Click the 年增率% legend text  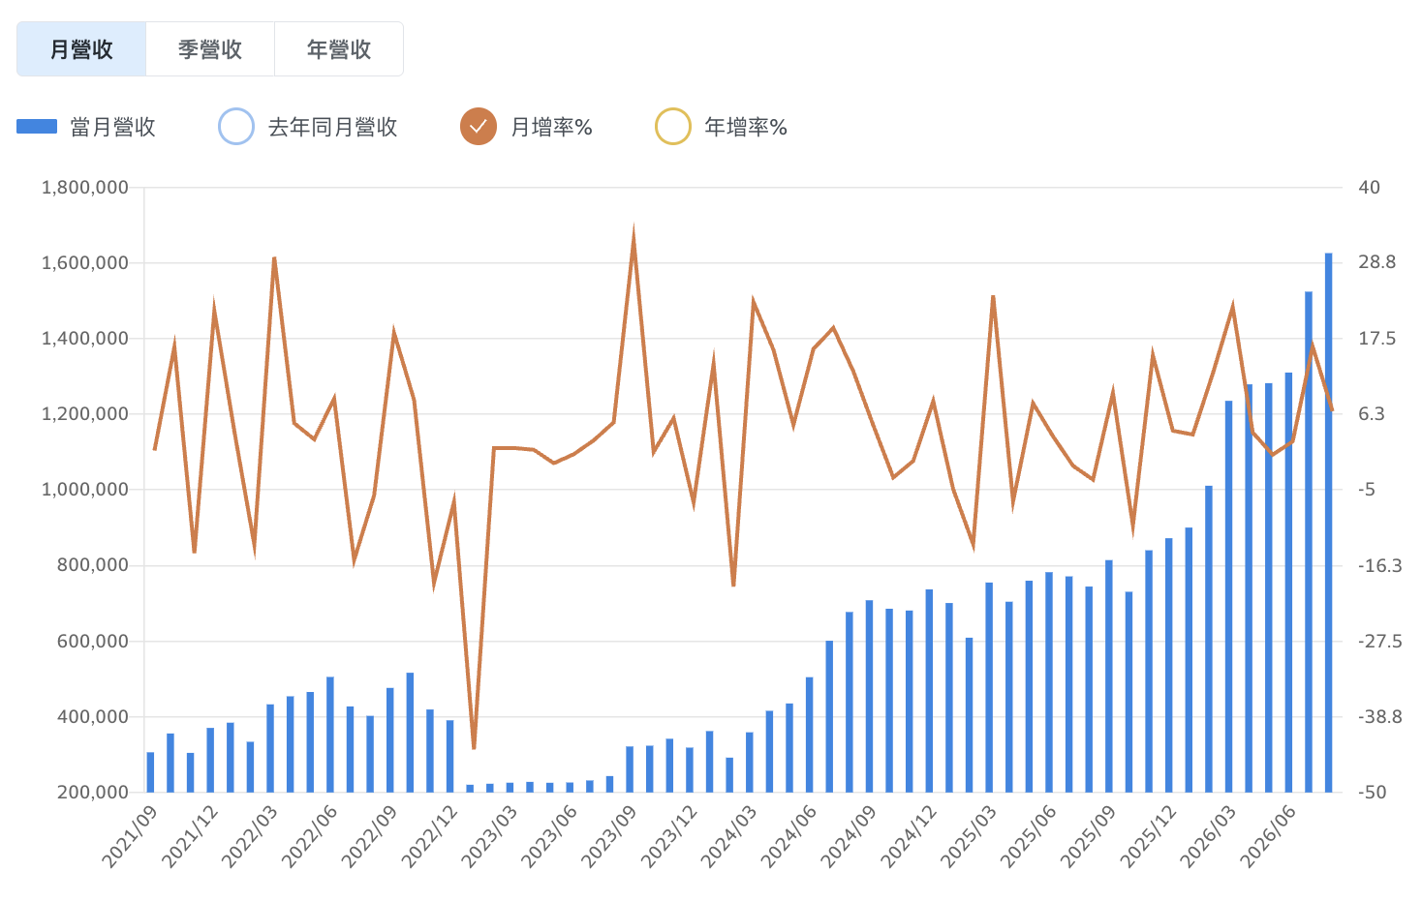[746, 127]
